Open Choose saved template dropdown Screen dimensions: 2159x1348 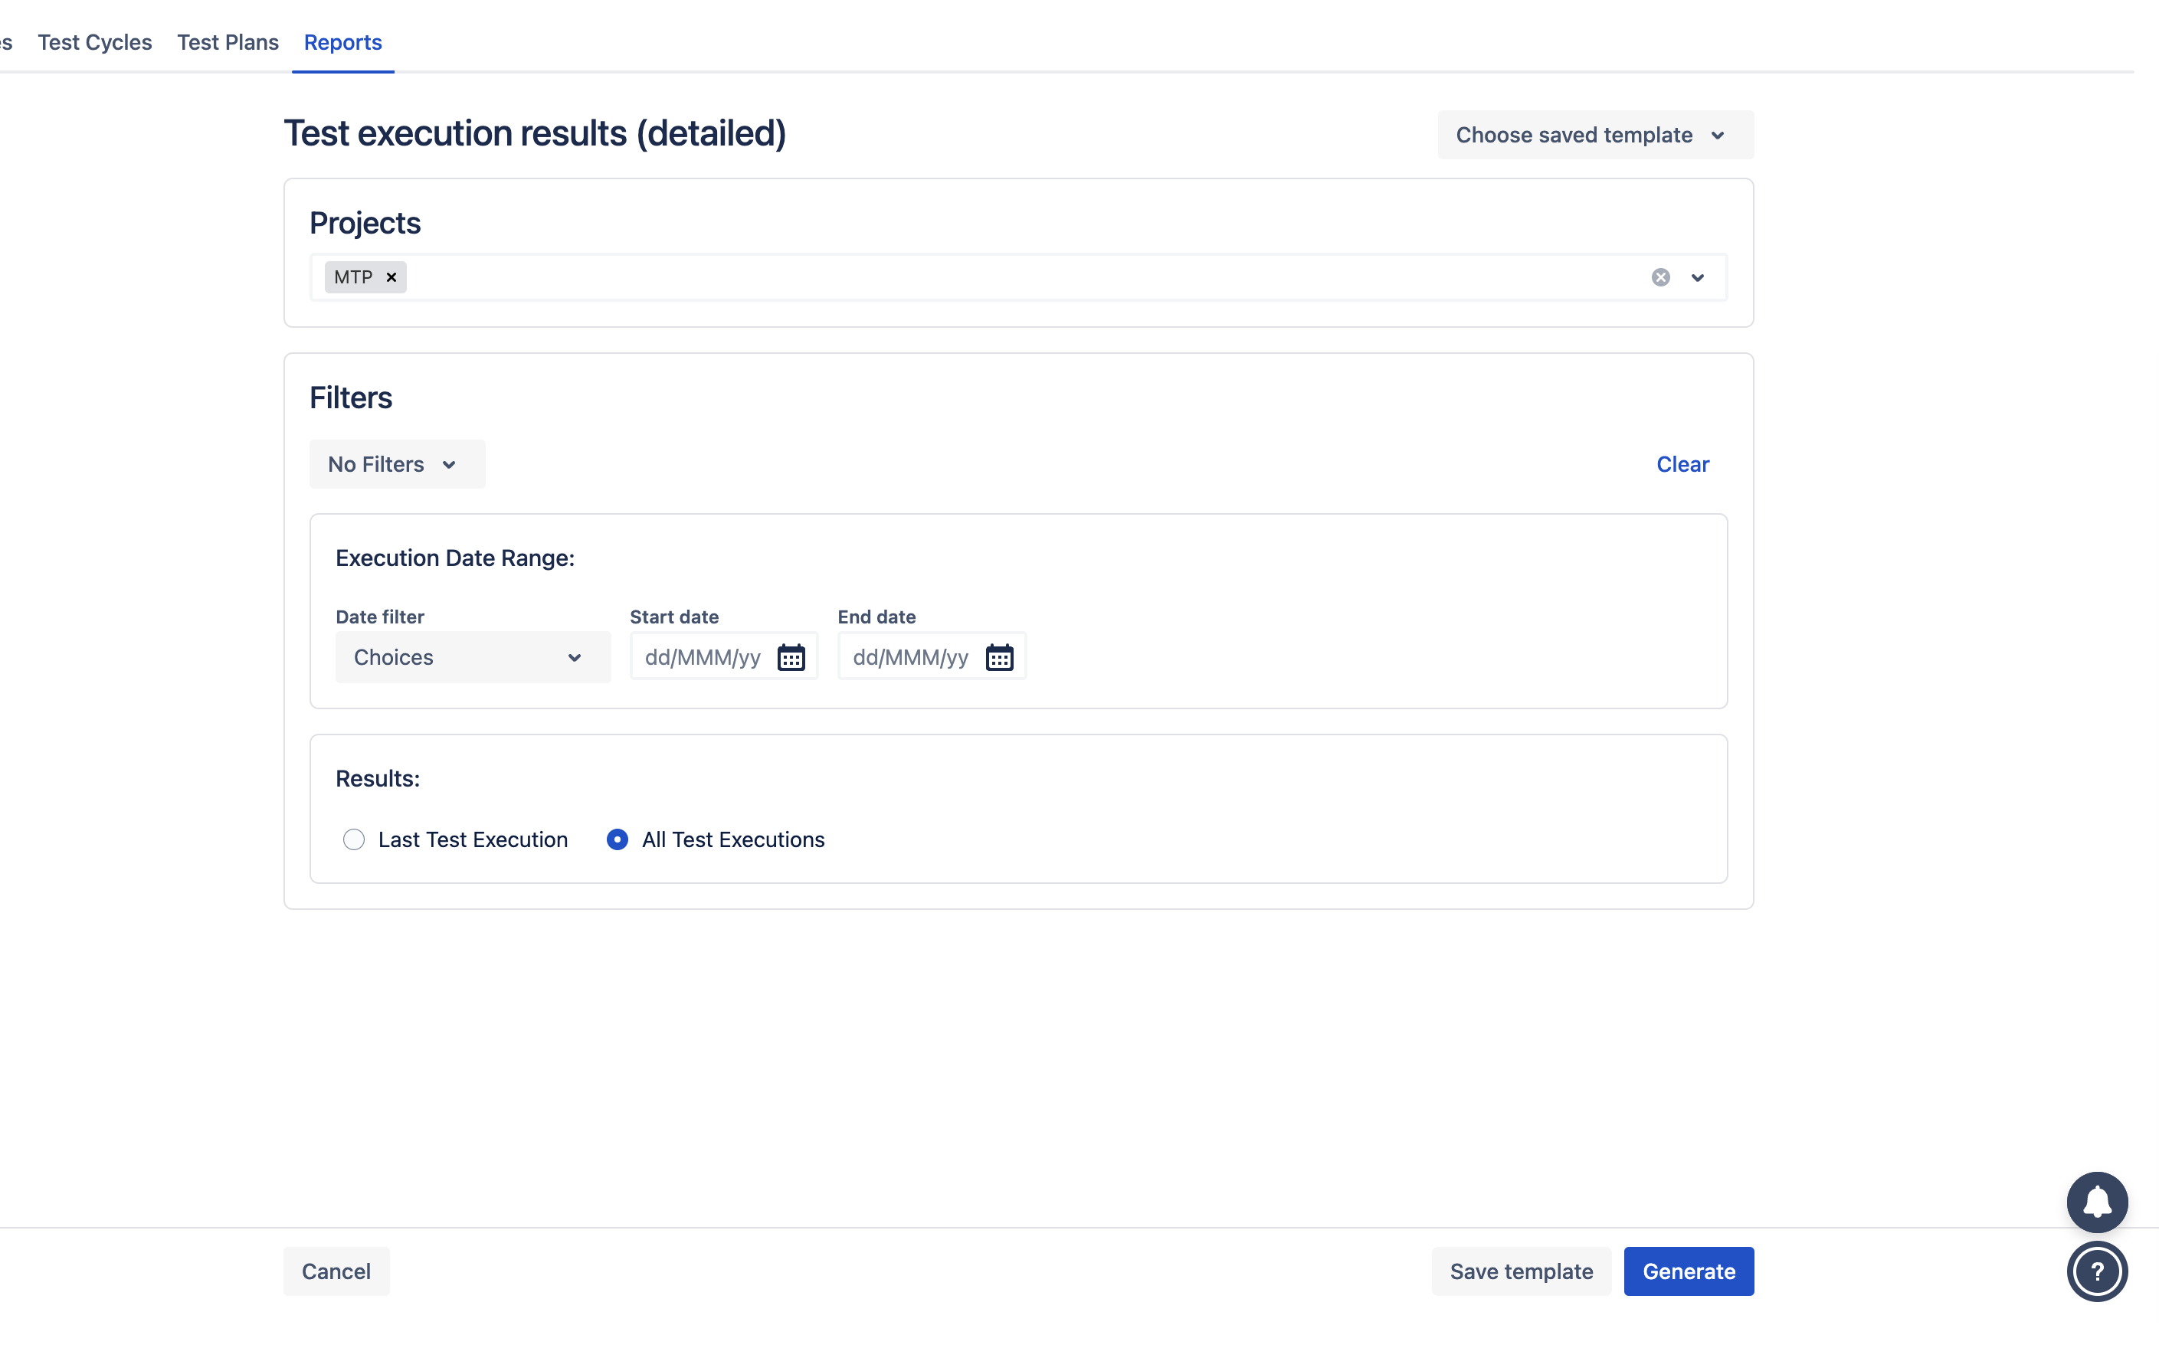1594,135
